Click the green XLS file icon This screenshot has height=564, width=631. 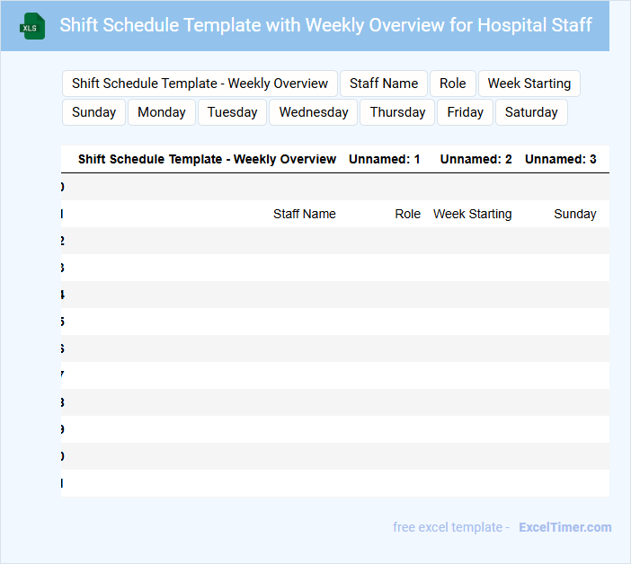coord(31,26)
